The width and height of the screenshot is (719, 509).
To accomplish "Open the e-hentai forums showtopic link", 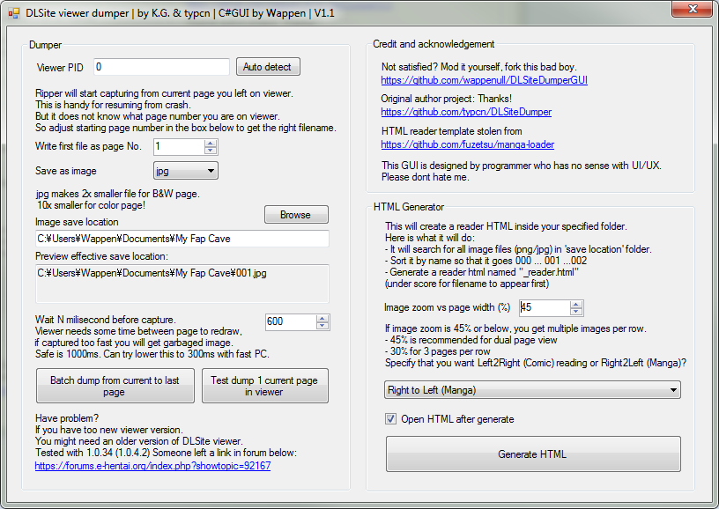I will point(152,466).
